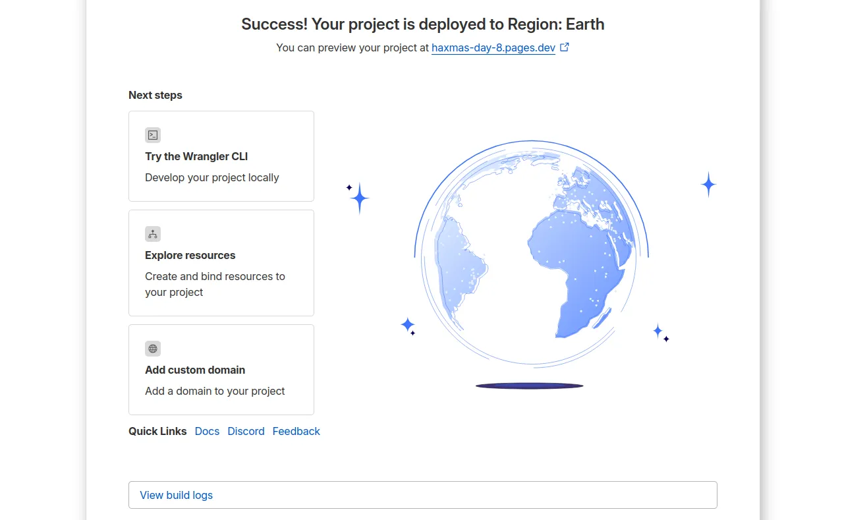Click the Develop your project locally text
Image resolution: width=842 pixels, height=520 pixels.
212,177
